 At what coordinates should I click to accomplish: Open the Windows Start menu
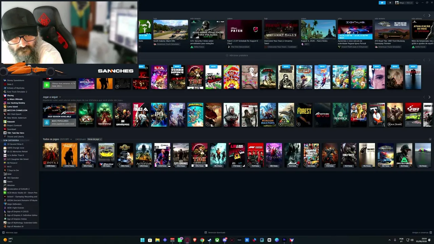[142, 240]
